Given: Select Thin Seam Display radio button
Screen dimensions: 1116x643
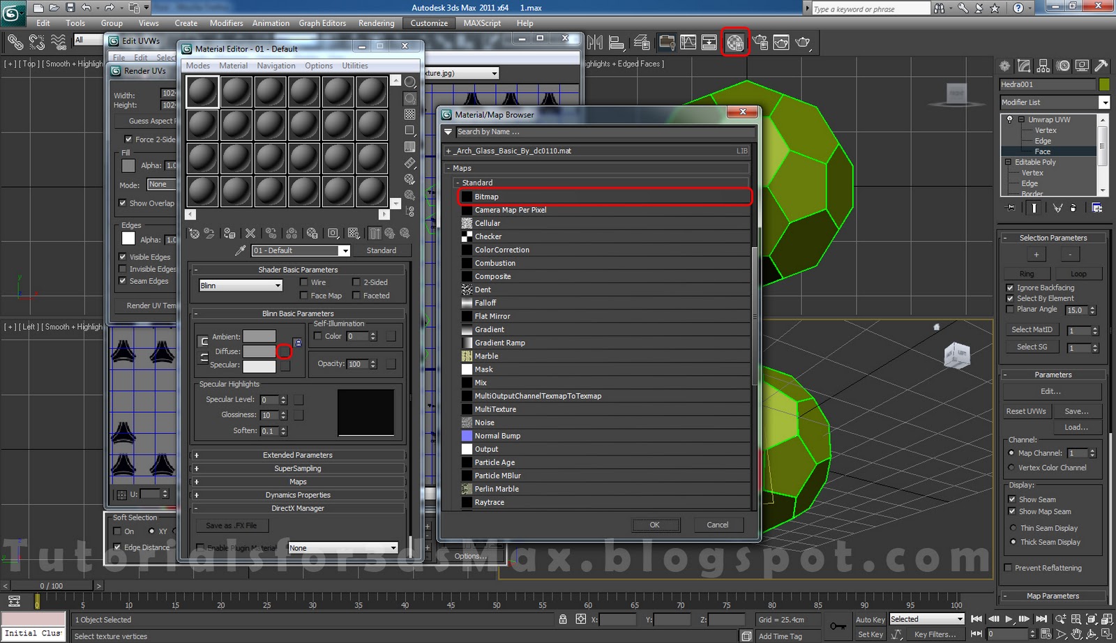Looking at the screenshot, I should (x=1013, y=528).
